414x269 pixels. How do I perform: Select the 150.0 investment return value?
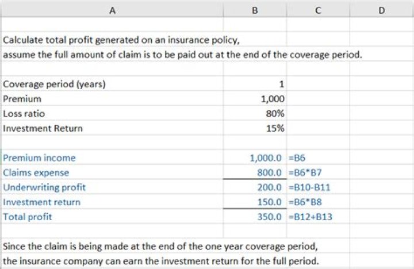(255, 202)
